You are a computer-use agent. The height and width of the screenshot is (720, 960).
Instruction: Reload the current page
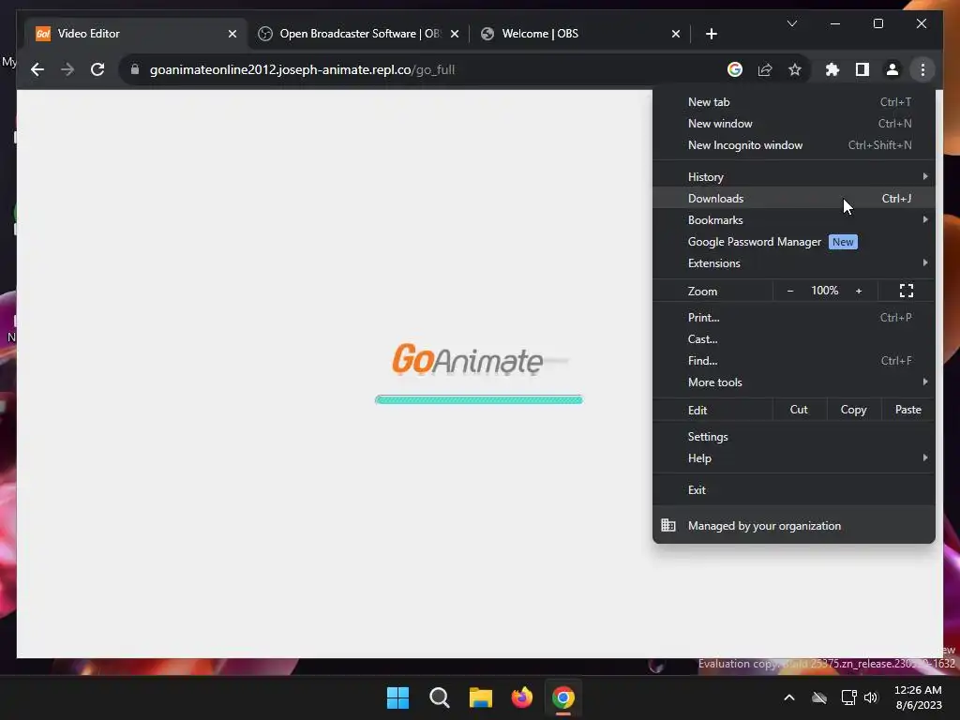[x=97, y=69]
